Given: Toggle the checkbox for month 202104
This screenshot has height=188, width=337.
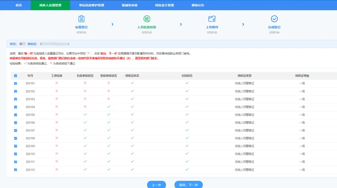Looking at the screenshot, I should pyautogui.click(x=16, y=107).
